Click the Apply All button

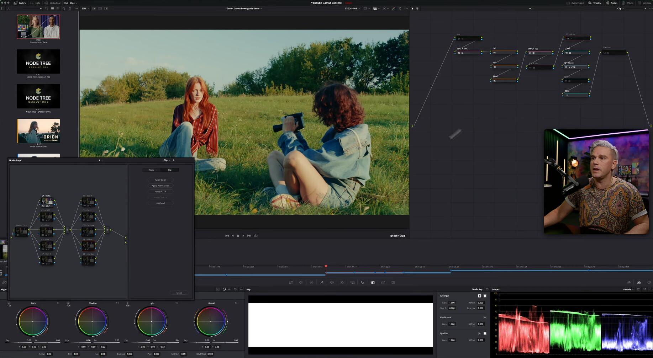160,203
